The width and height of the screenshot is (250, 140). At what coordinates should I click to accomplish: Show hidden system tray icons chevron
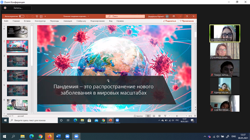pos(205,136)
